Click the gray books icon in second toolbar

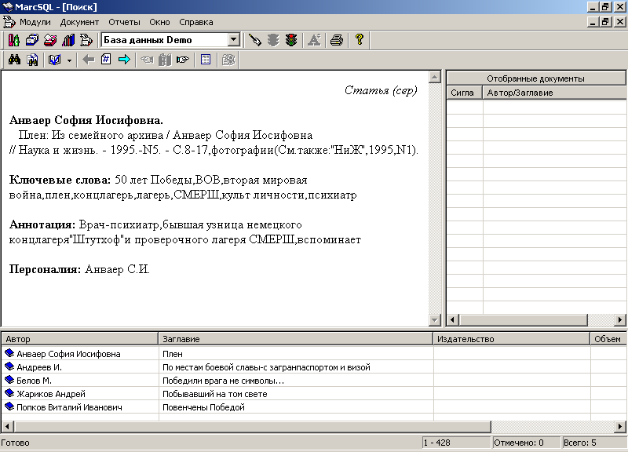coord(165,60)
